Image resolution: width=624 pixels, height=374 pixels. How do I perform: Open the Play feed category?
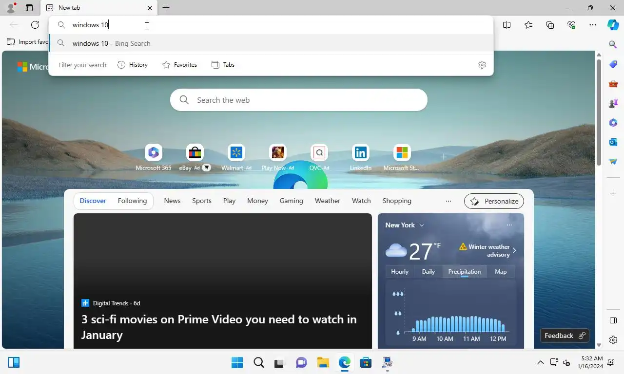coord(229,201)
